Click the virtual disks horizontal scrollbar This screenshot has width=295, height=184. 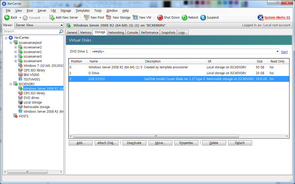coord(156,136)
